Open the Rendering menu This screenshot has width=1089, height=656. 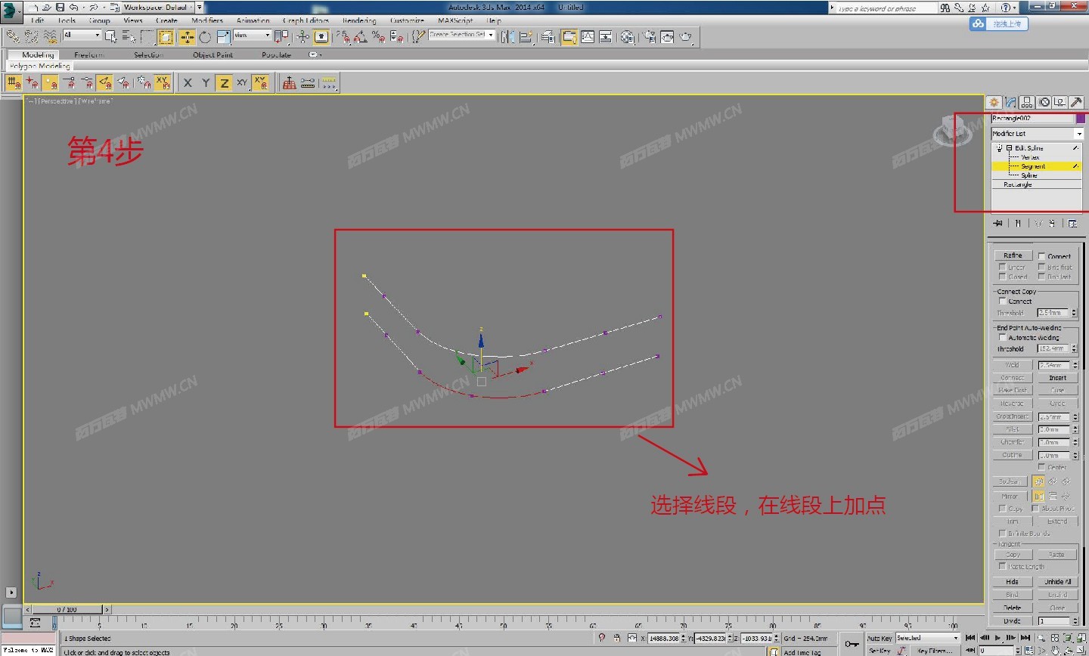tap(359, 20)
